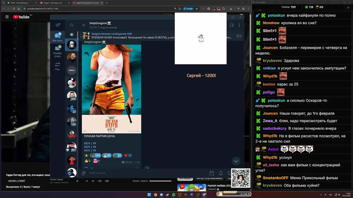Image resolution: width=353 pixels, height=198 pixels.
Task: Open the volume control in system tray
Action: 339,195
